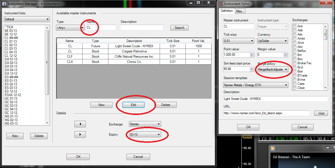The width and height of the screenshot is (335, 168).
Task: Open the Instrument lists Default dropdown
Action: 27,19
